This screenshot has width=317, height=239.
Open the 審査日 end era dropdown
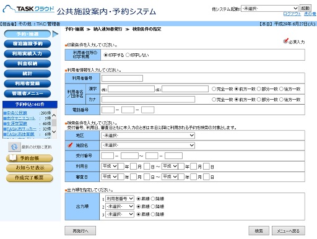pos(170,177)
